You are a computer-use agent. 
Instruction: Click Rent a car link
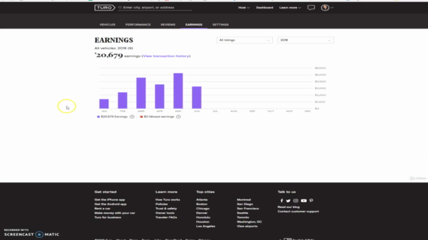coord(102,209)
